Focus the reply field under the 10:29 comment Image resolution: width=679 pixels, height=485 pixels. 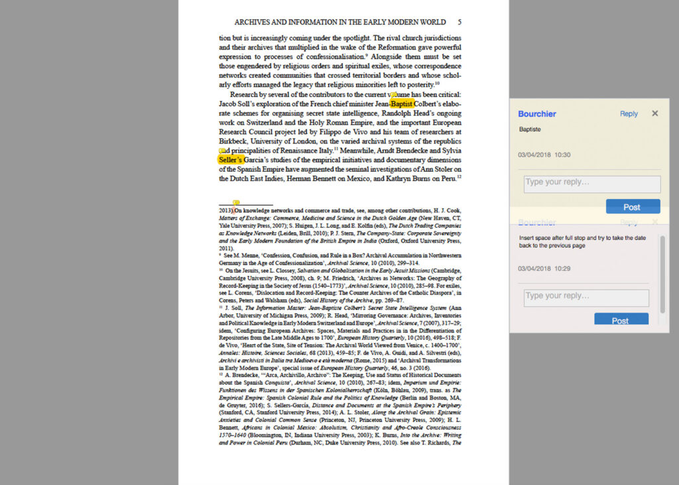(x=586, y=298)
